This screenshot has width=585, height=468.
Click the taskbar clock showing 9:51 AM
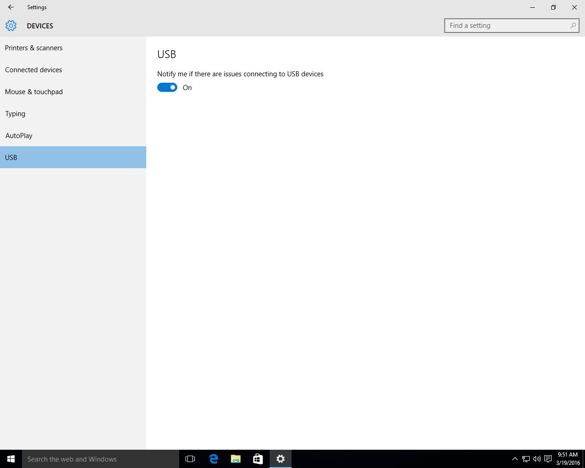568,459
